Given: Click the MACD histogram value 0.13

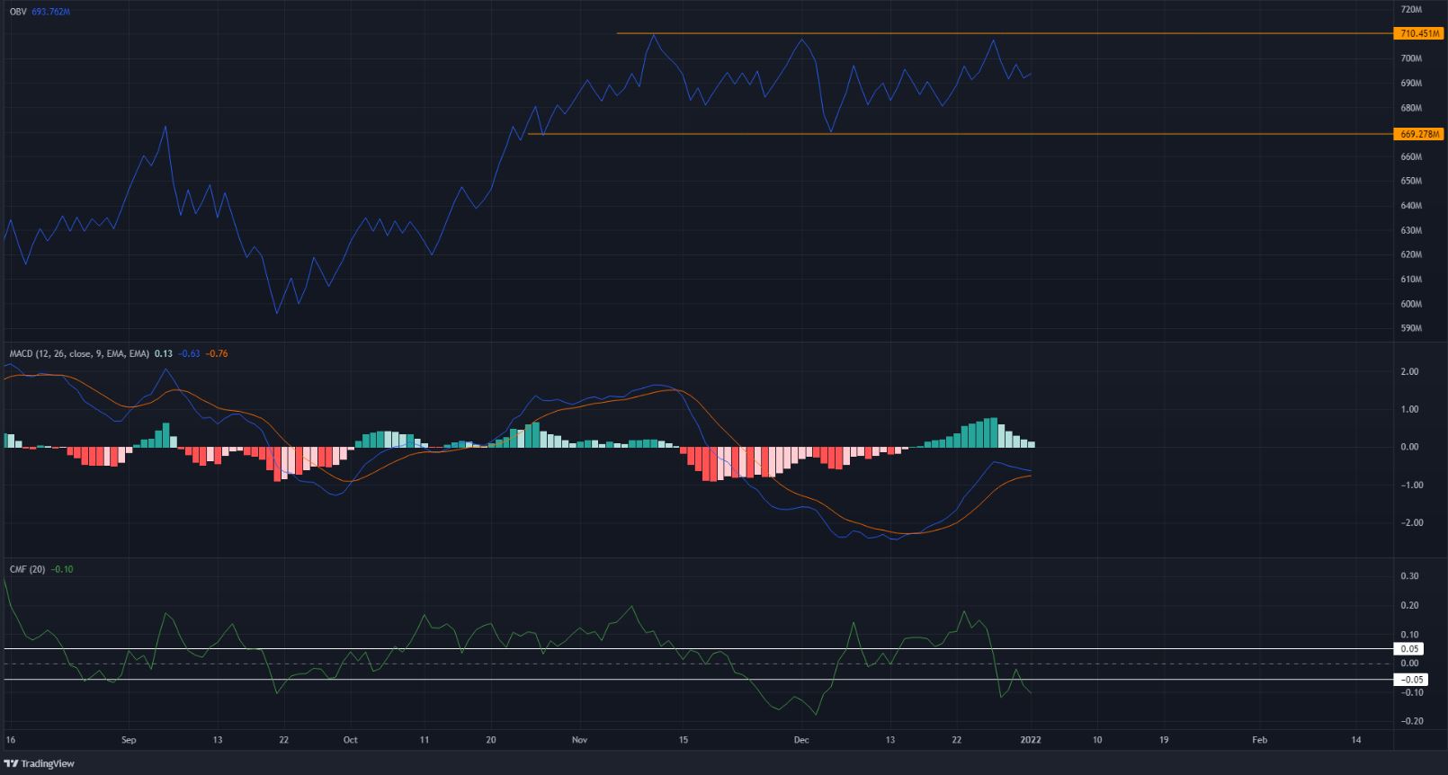Looking at the screenshot, I should 163,354.
